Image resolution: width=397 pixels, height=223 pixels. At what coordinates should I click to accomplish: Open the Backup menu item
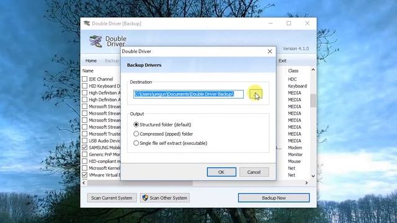[x=112, y=61]
